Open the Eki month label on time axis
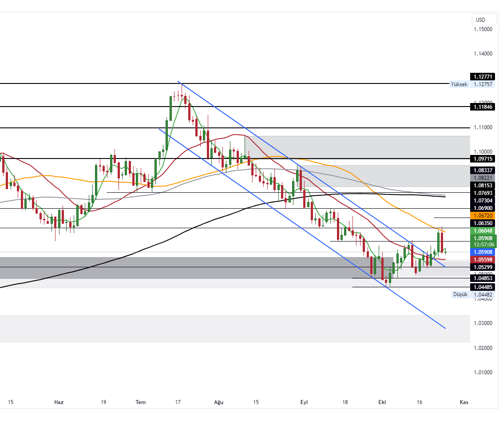503x424 pixels. coord(382,402)
